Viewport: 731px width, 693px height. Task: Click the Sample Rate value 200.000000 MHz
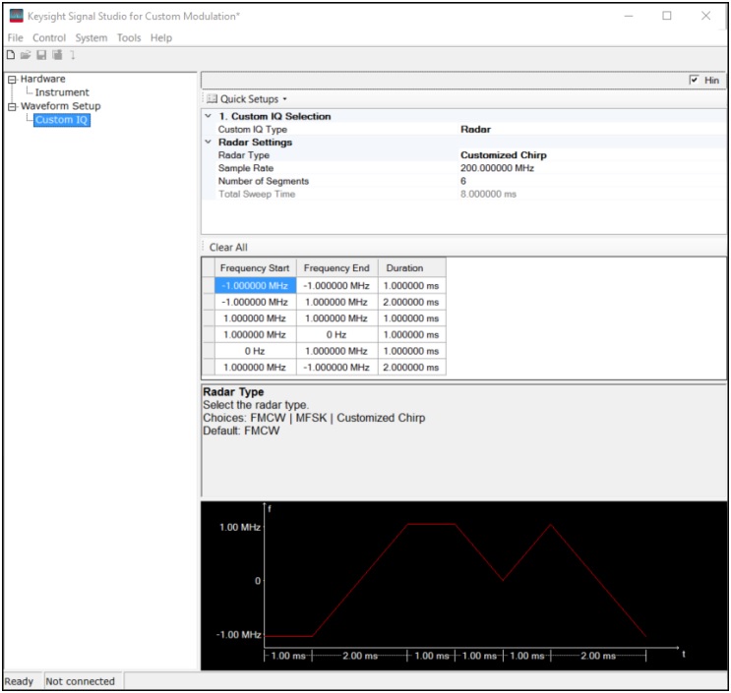[x=497, y=168]
